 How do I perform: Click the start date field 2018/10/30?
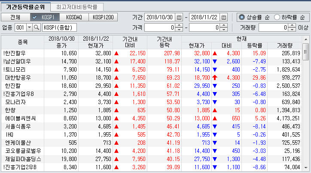159,18
